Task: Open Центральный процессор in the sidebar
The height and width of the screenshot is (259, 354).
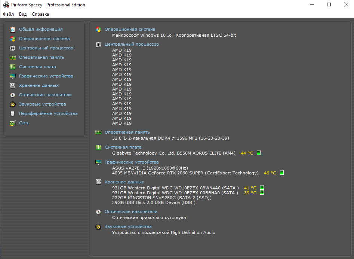Action: tap(46, 48)
